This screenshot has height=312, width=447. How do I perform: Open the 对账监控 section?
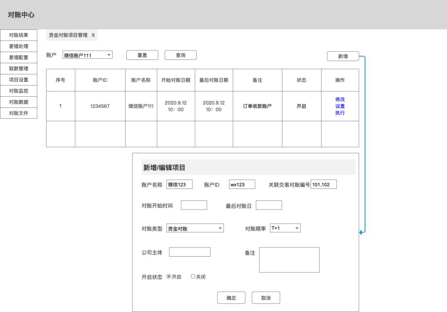coord(18,91)
